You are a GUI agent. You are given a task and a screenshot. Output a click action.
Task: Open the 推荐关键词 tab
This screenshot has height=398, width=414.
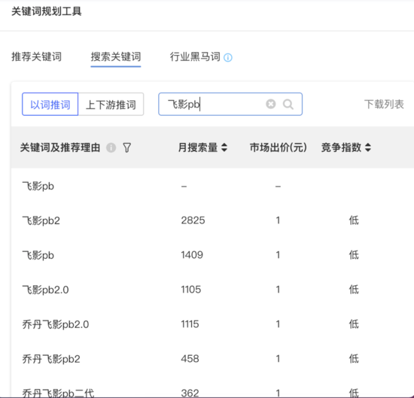click(x=36, y=56)
